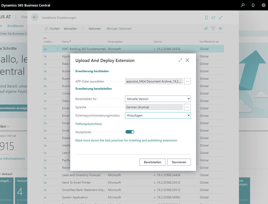
Task: Open the best practices for installing link
Action: point(126,140)
